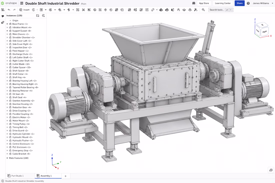Click the Share button
The image size is (275, 183).
(239, 3)
